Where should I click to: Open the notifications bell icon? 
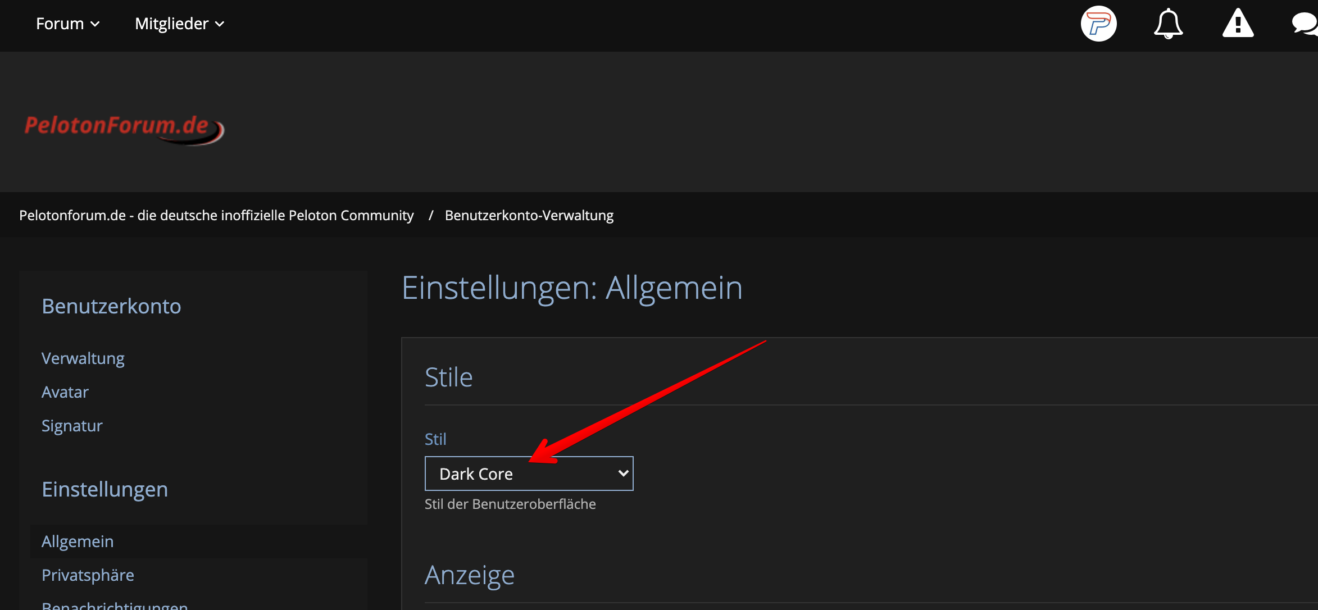[x=1168, y=24]
